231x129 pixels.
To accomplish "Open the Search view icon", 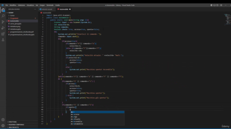I will point(3,16).
